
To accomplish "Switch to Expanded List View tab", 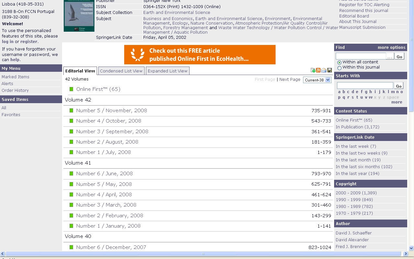I will click(x=168, y=71).
